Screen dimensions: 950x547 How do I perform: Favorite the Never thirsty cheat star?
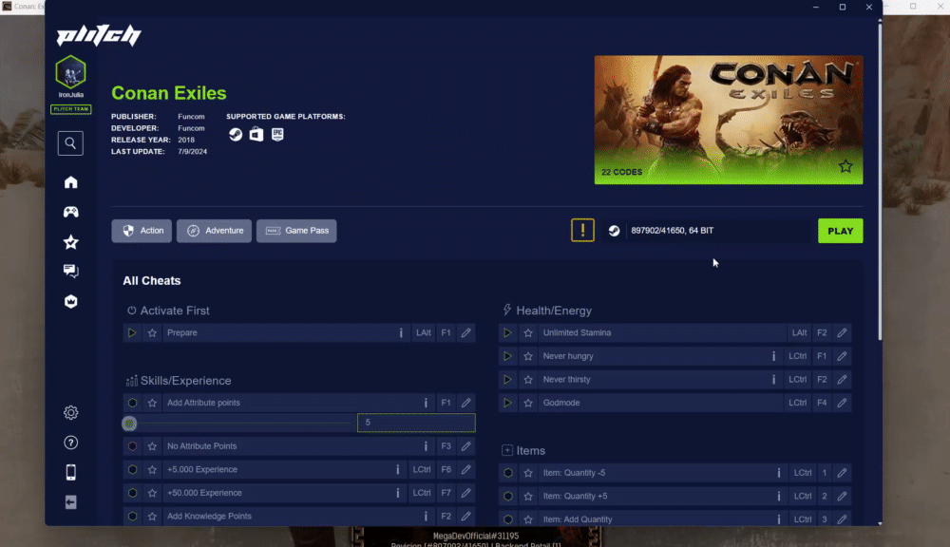click(528, 380)
